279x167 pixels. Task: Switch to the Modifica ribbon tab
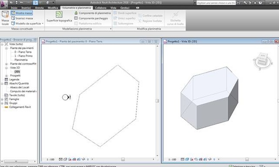click(53, 8)
